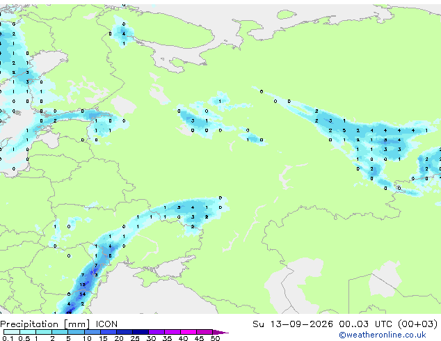Pick the 10–15 mm blue legend swatch

[x=93, y=332]
